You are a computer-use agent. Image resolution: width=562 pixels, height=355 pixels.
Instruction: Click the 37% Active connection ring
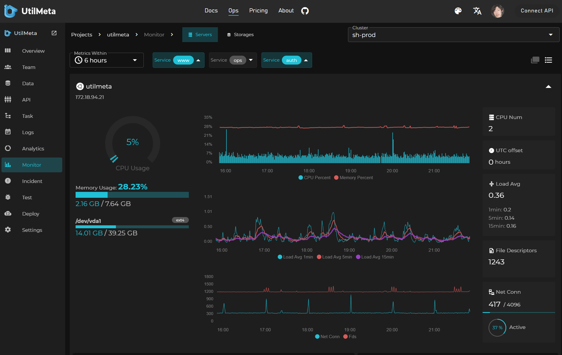pyautogui.click(x=497, y=327)
